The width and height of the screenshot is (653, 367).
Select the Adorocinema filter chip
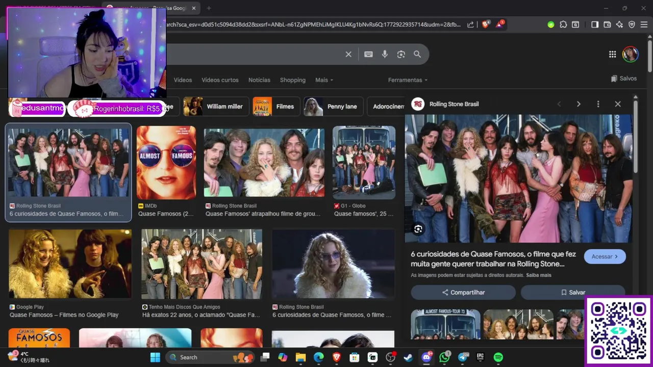(386, 107)
